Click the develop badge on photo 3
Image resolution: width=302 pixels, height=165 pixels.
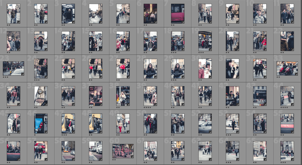(x=73, y=22)
